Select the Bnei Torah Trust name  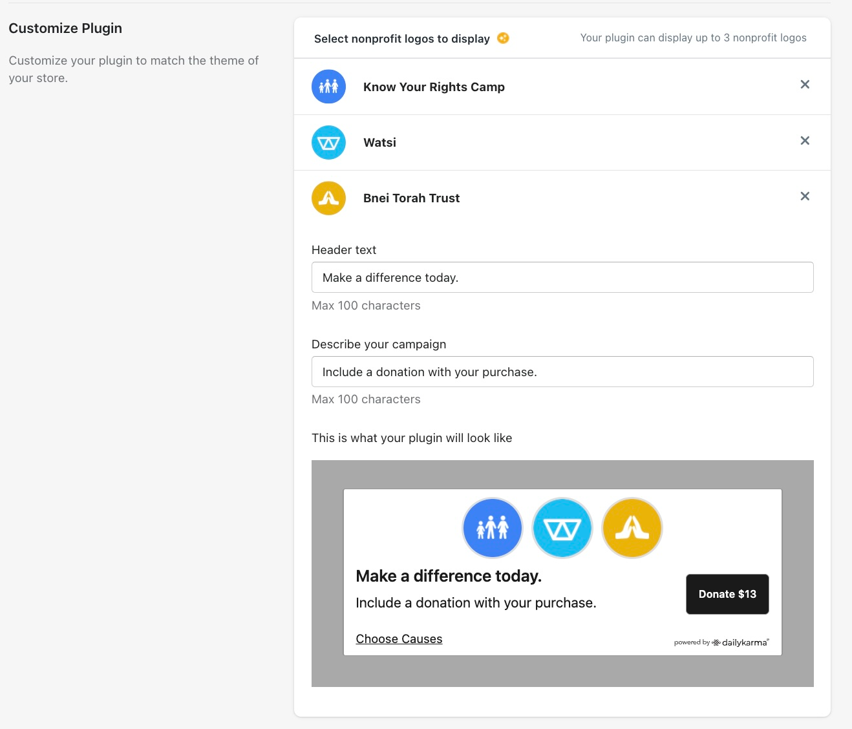click(411, 198)
